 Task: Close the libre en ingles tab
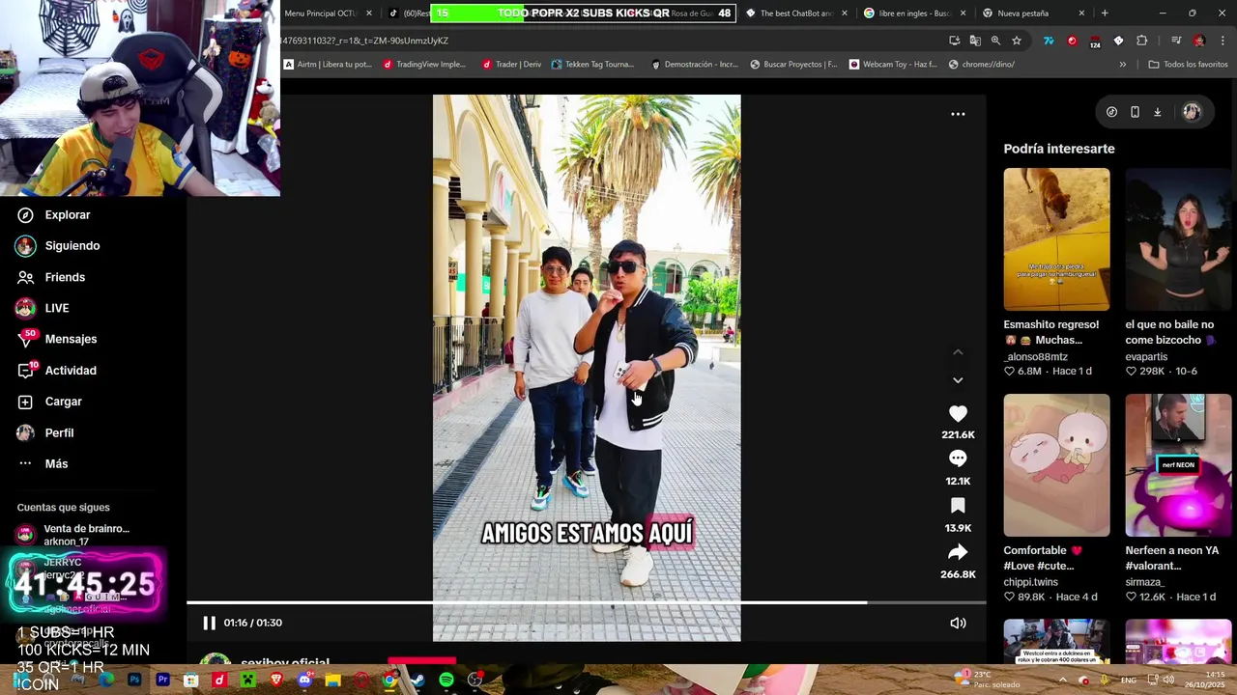pyautogui.click(x=963, y=14)
